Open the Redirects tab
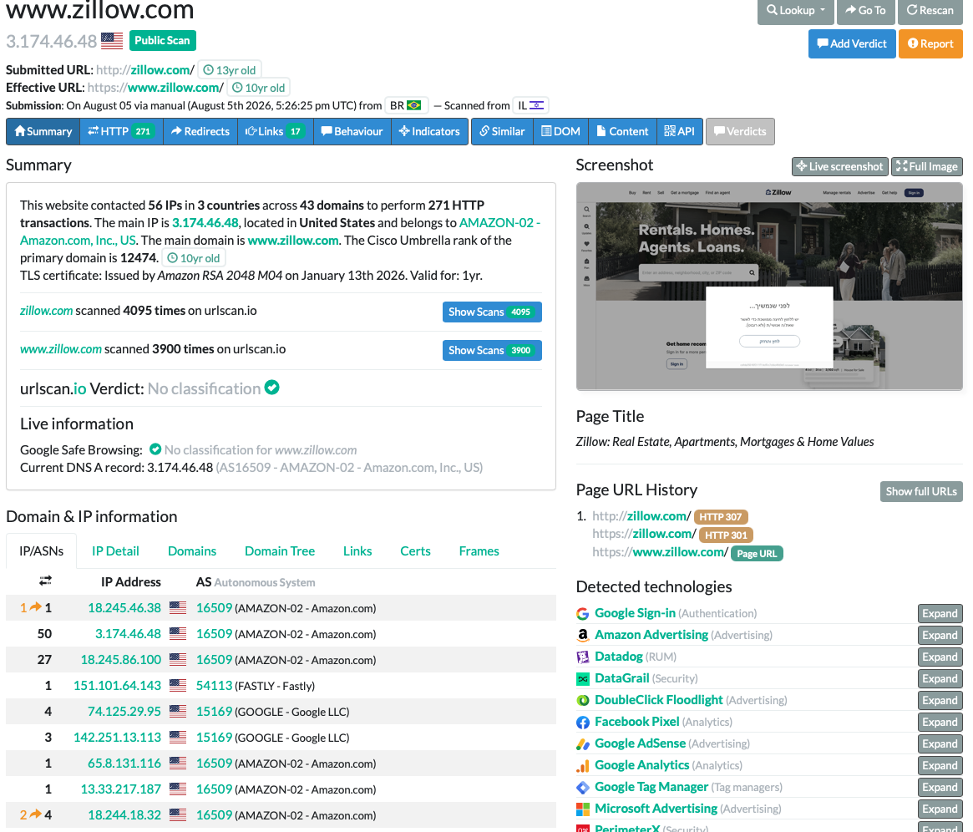 pyautogui.click(x=200, y=131)
